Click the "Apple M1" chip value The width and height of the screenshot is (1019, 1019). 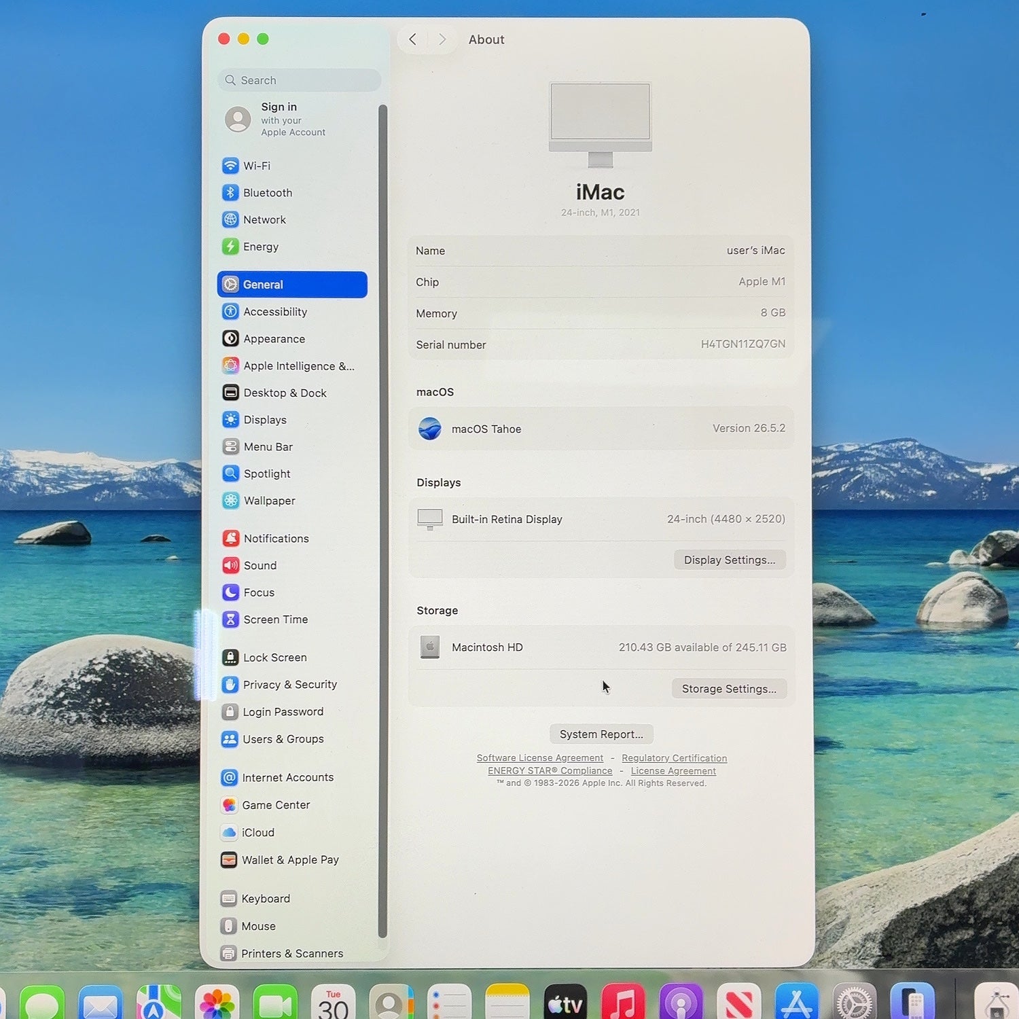coord(762,281)
